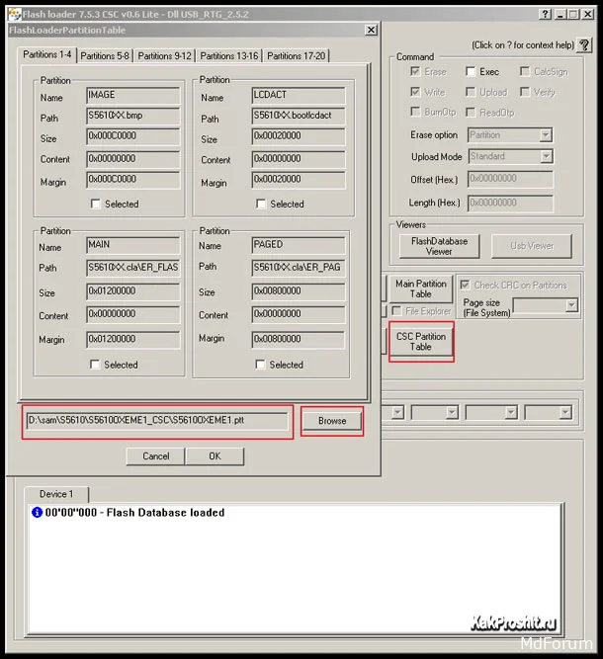Enable Selected checkbox for LCDACT partition
This screenshot has height=659, width=603.
(262, 205)
